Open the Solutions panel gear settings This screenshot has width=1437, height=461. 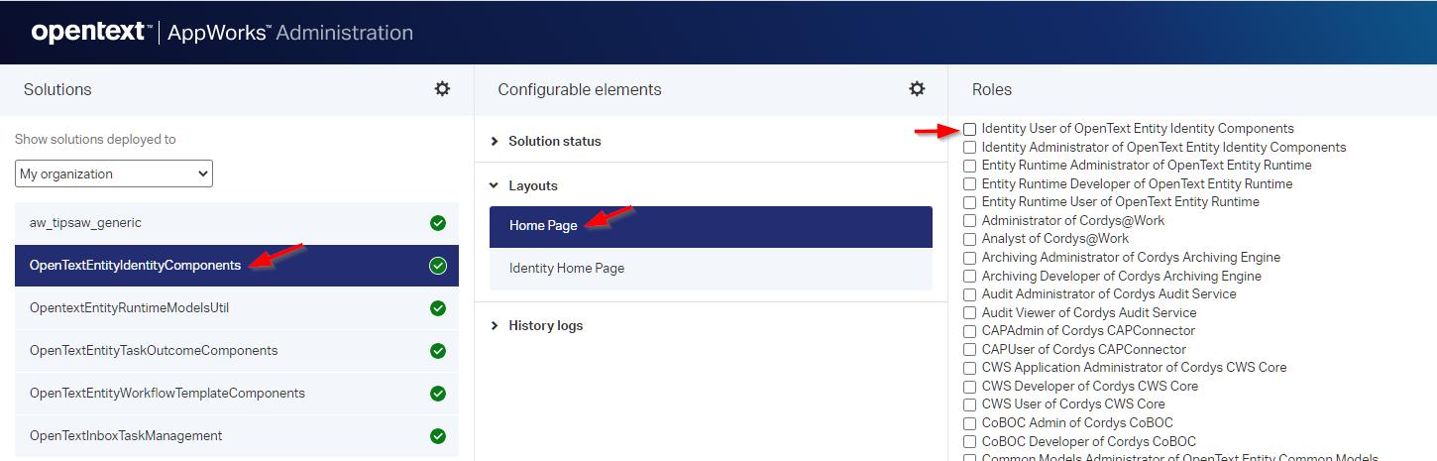pos(442,89)
